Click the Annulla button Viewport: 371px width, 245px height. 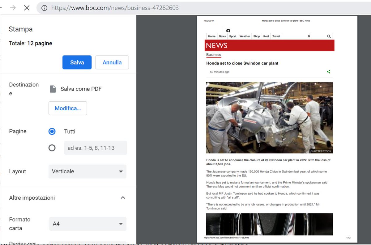click(x=112, y=62)
